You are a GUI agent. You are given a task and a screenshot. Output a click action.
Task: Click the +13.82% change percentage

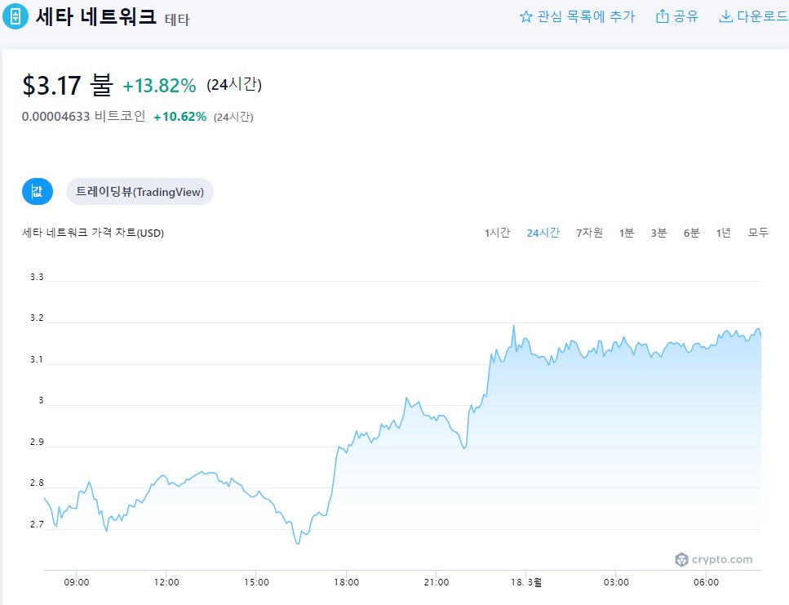[159, 86]
